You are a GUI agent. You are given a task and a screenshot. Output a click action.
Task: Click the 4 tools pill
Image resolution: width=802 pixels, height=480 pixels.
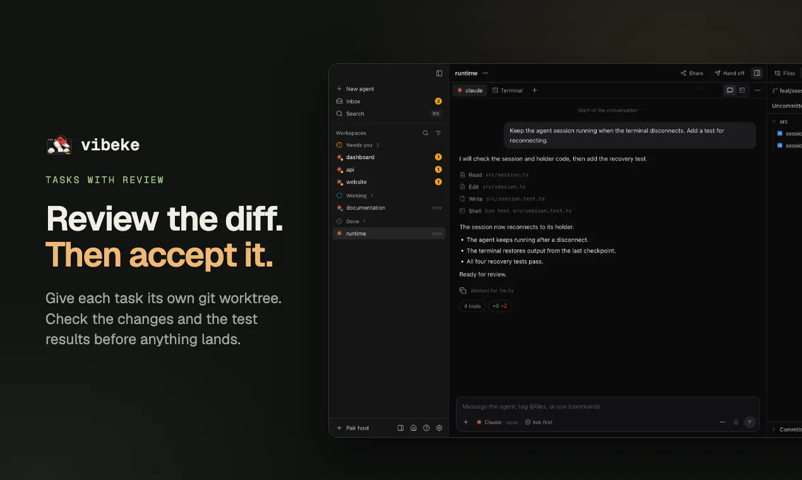pyautogui.click(x=472, y=306)
